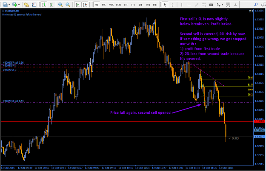Select order label #3207430 sell 0.53
Image resolution: width=266 pixels, height=171 pixels.
[13, 101]
